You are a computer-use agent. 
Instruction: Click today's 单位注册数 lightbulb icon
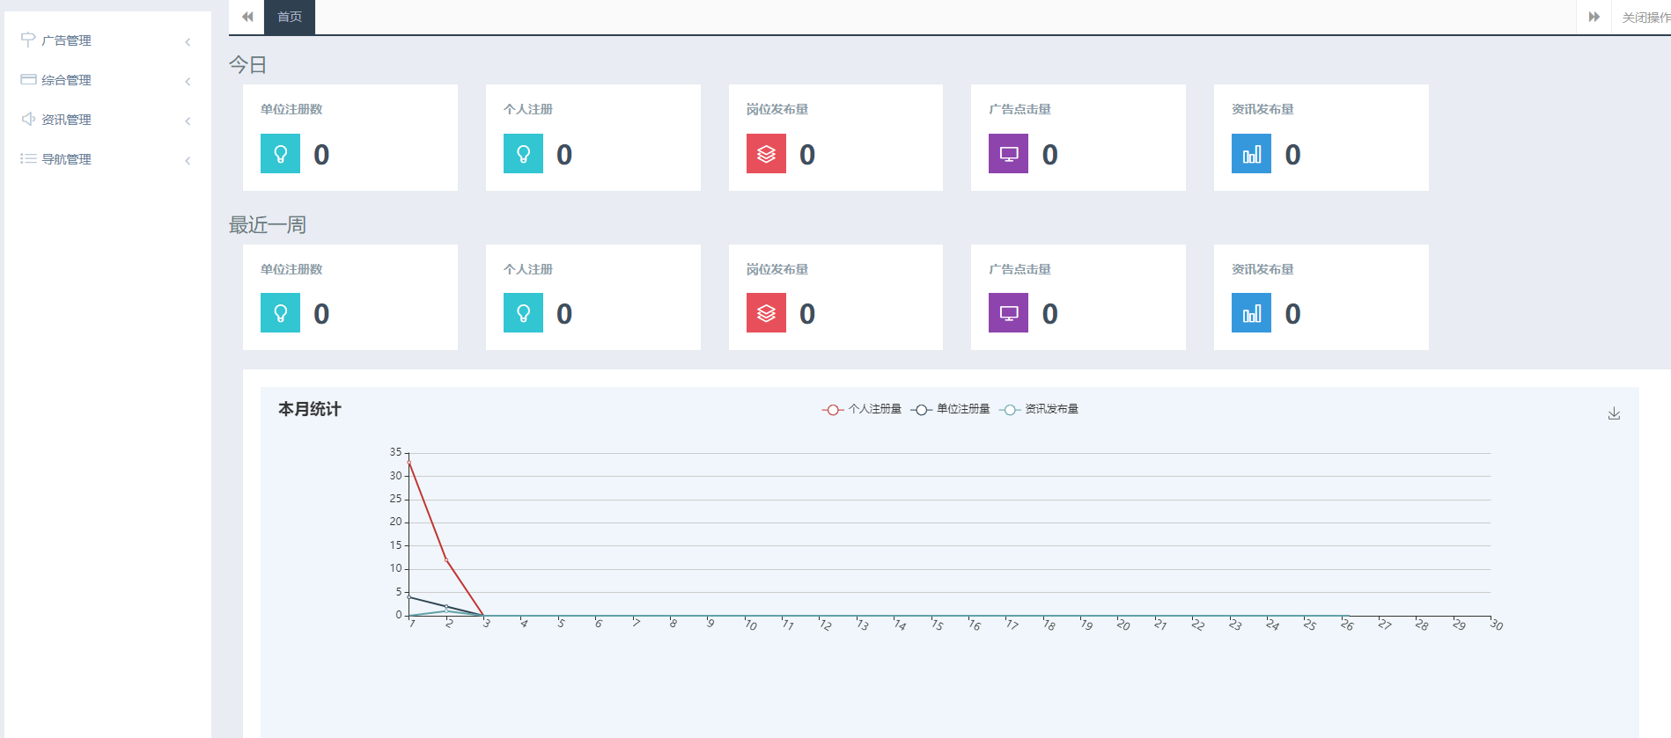pyautogui.click(x=280, y=154)
